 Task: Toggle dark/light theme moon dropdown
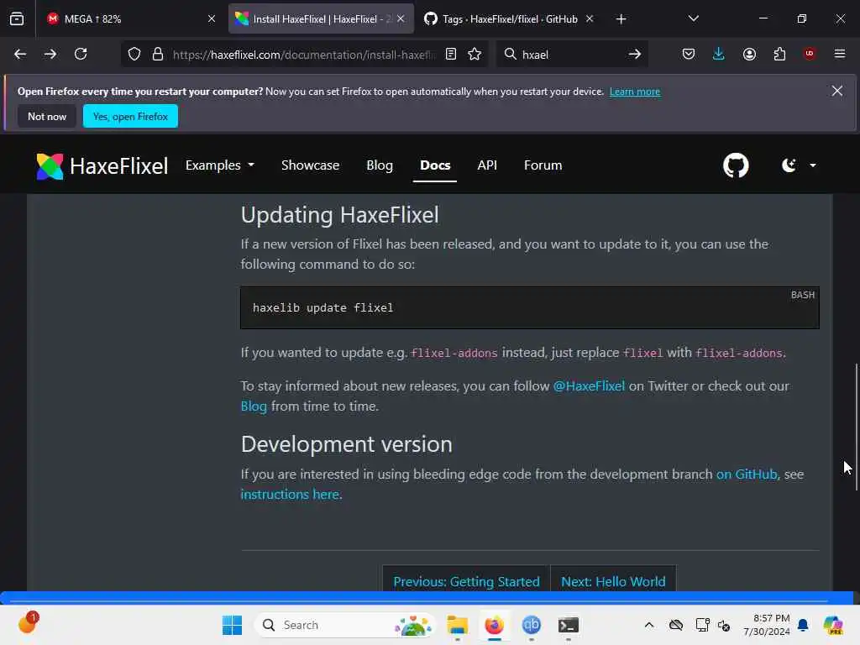coord(800,165)
